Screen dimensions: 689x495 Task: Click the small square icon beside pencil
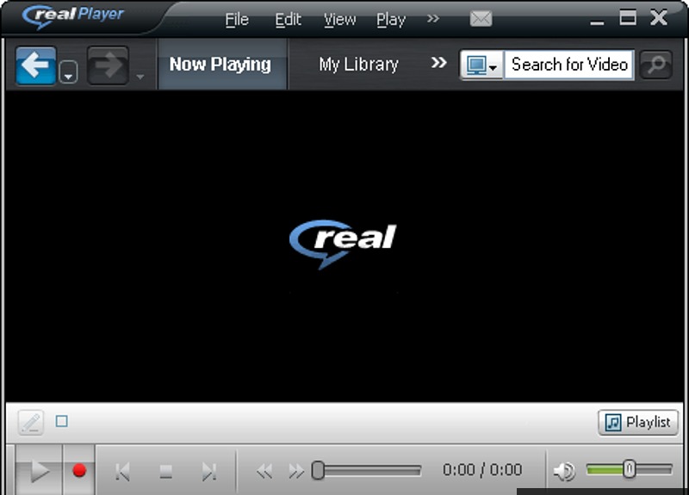(x=62, y=421)
